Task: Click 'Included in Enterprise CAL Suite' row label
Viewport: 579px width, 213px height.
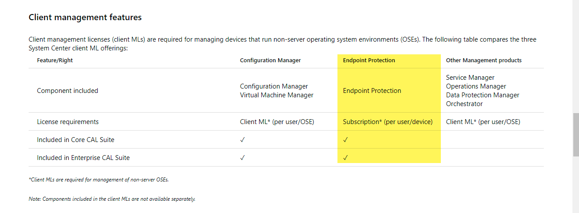Action: coord(83,158)
